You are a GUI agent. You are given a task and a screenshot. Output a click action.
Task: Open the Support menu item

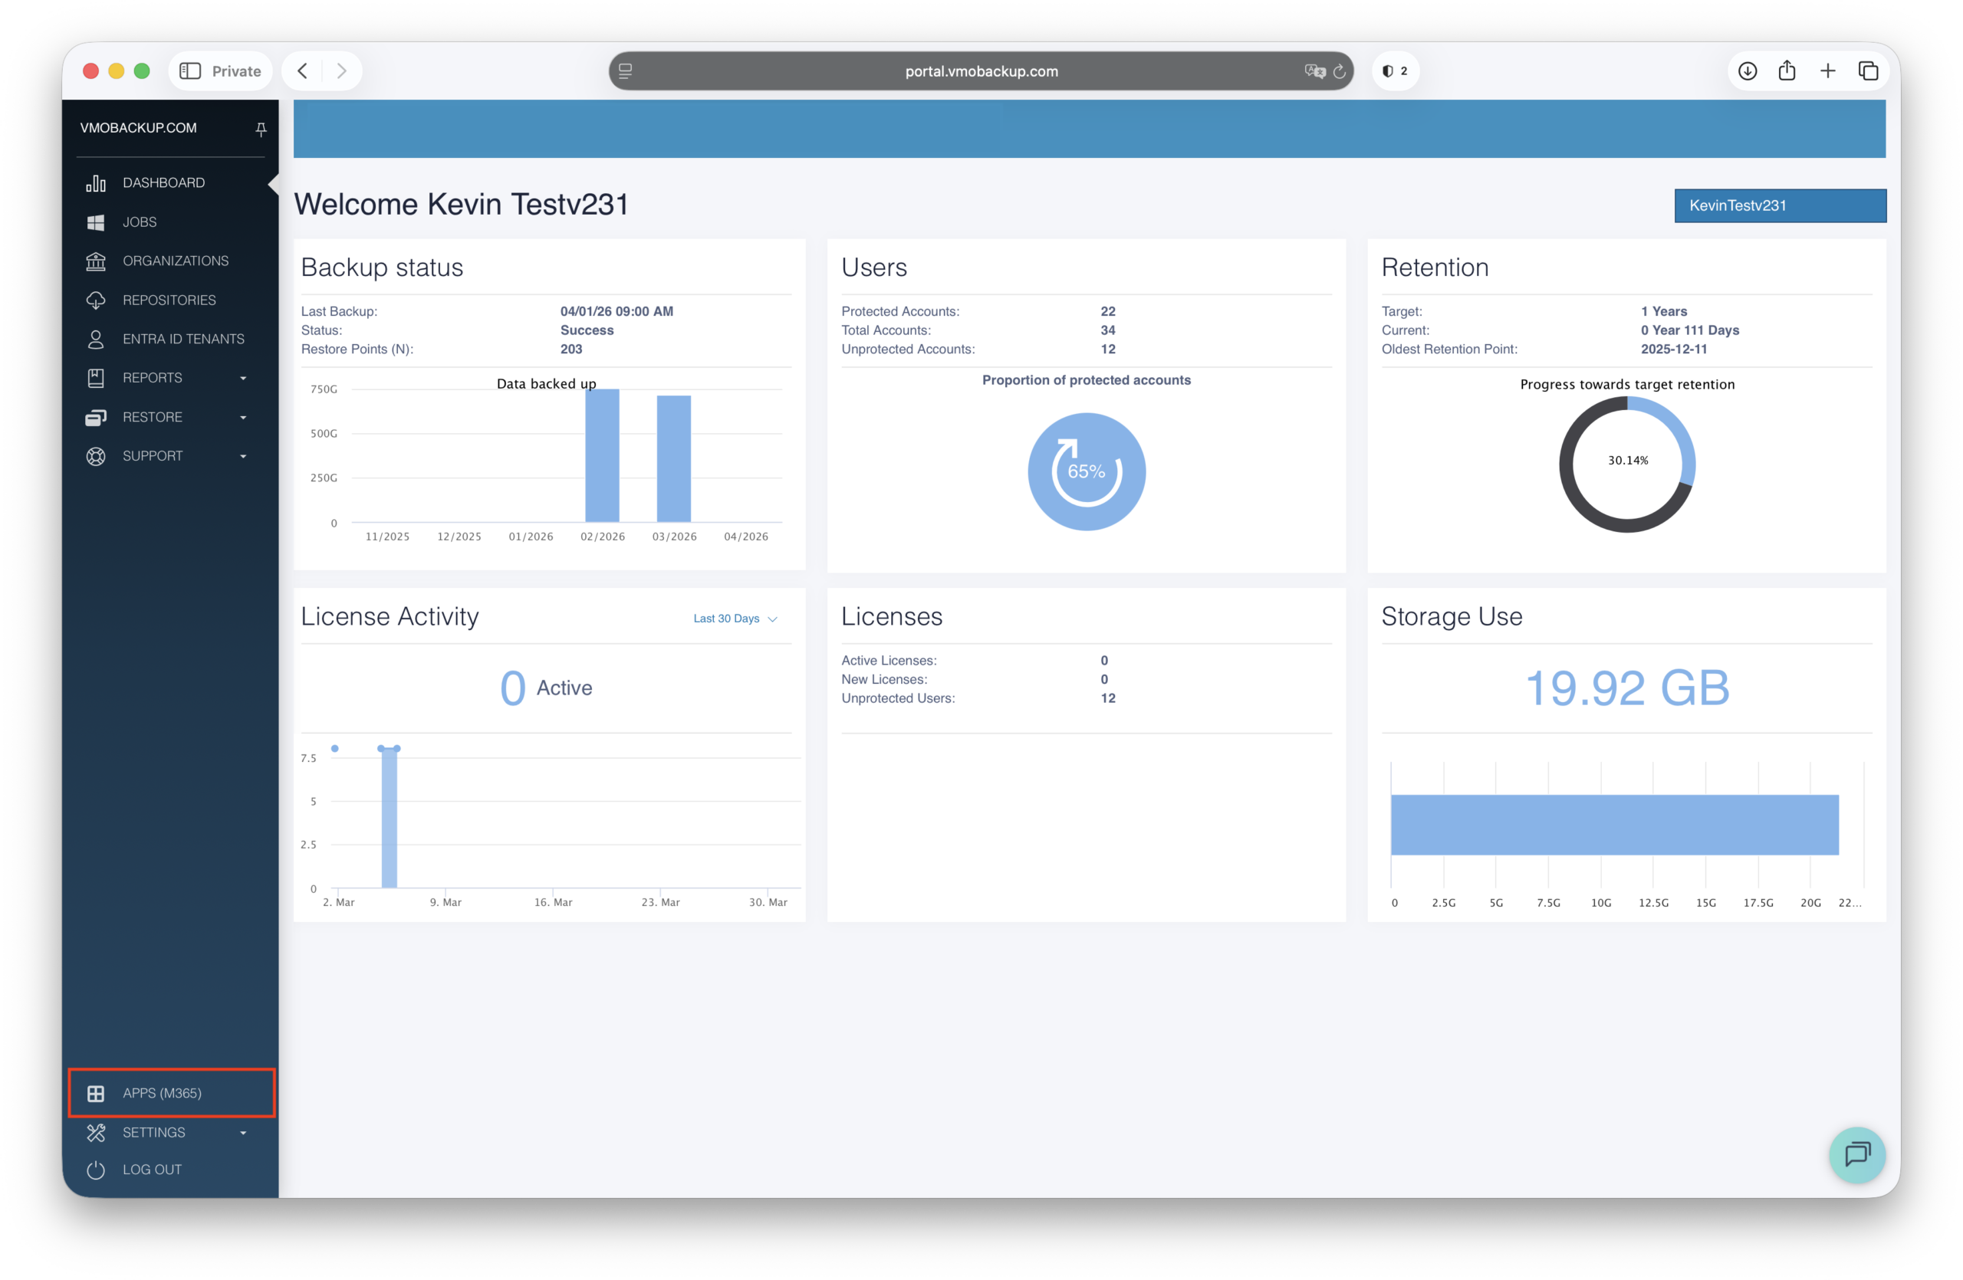(153, 456)
